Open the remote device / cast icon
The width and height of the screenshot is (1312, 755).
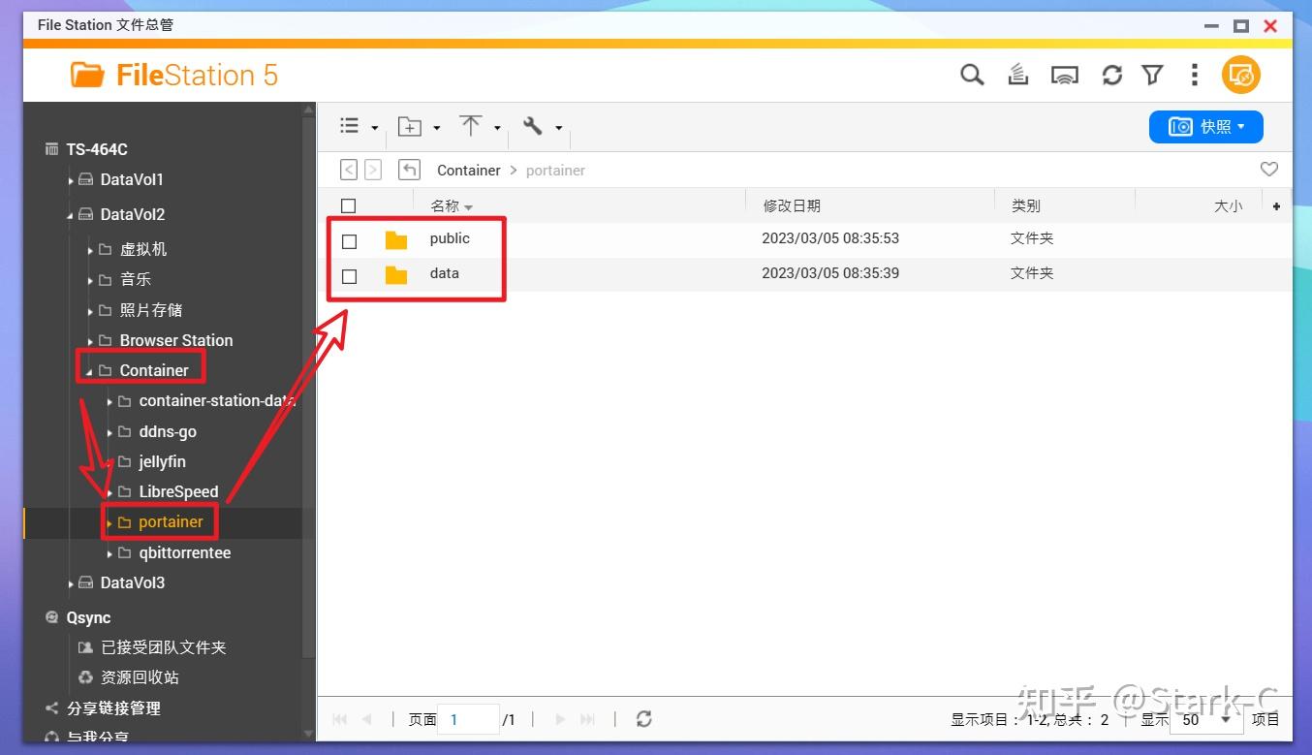coord(1064,75)
